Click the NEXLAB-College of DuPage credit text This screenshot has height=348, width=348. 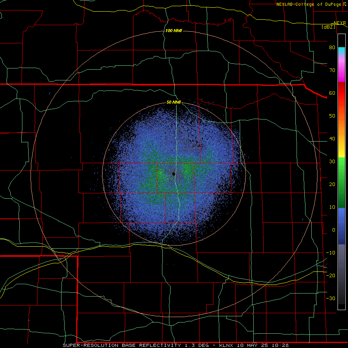(310, 4)
